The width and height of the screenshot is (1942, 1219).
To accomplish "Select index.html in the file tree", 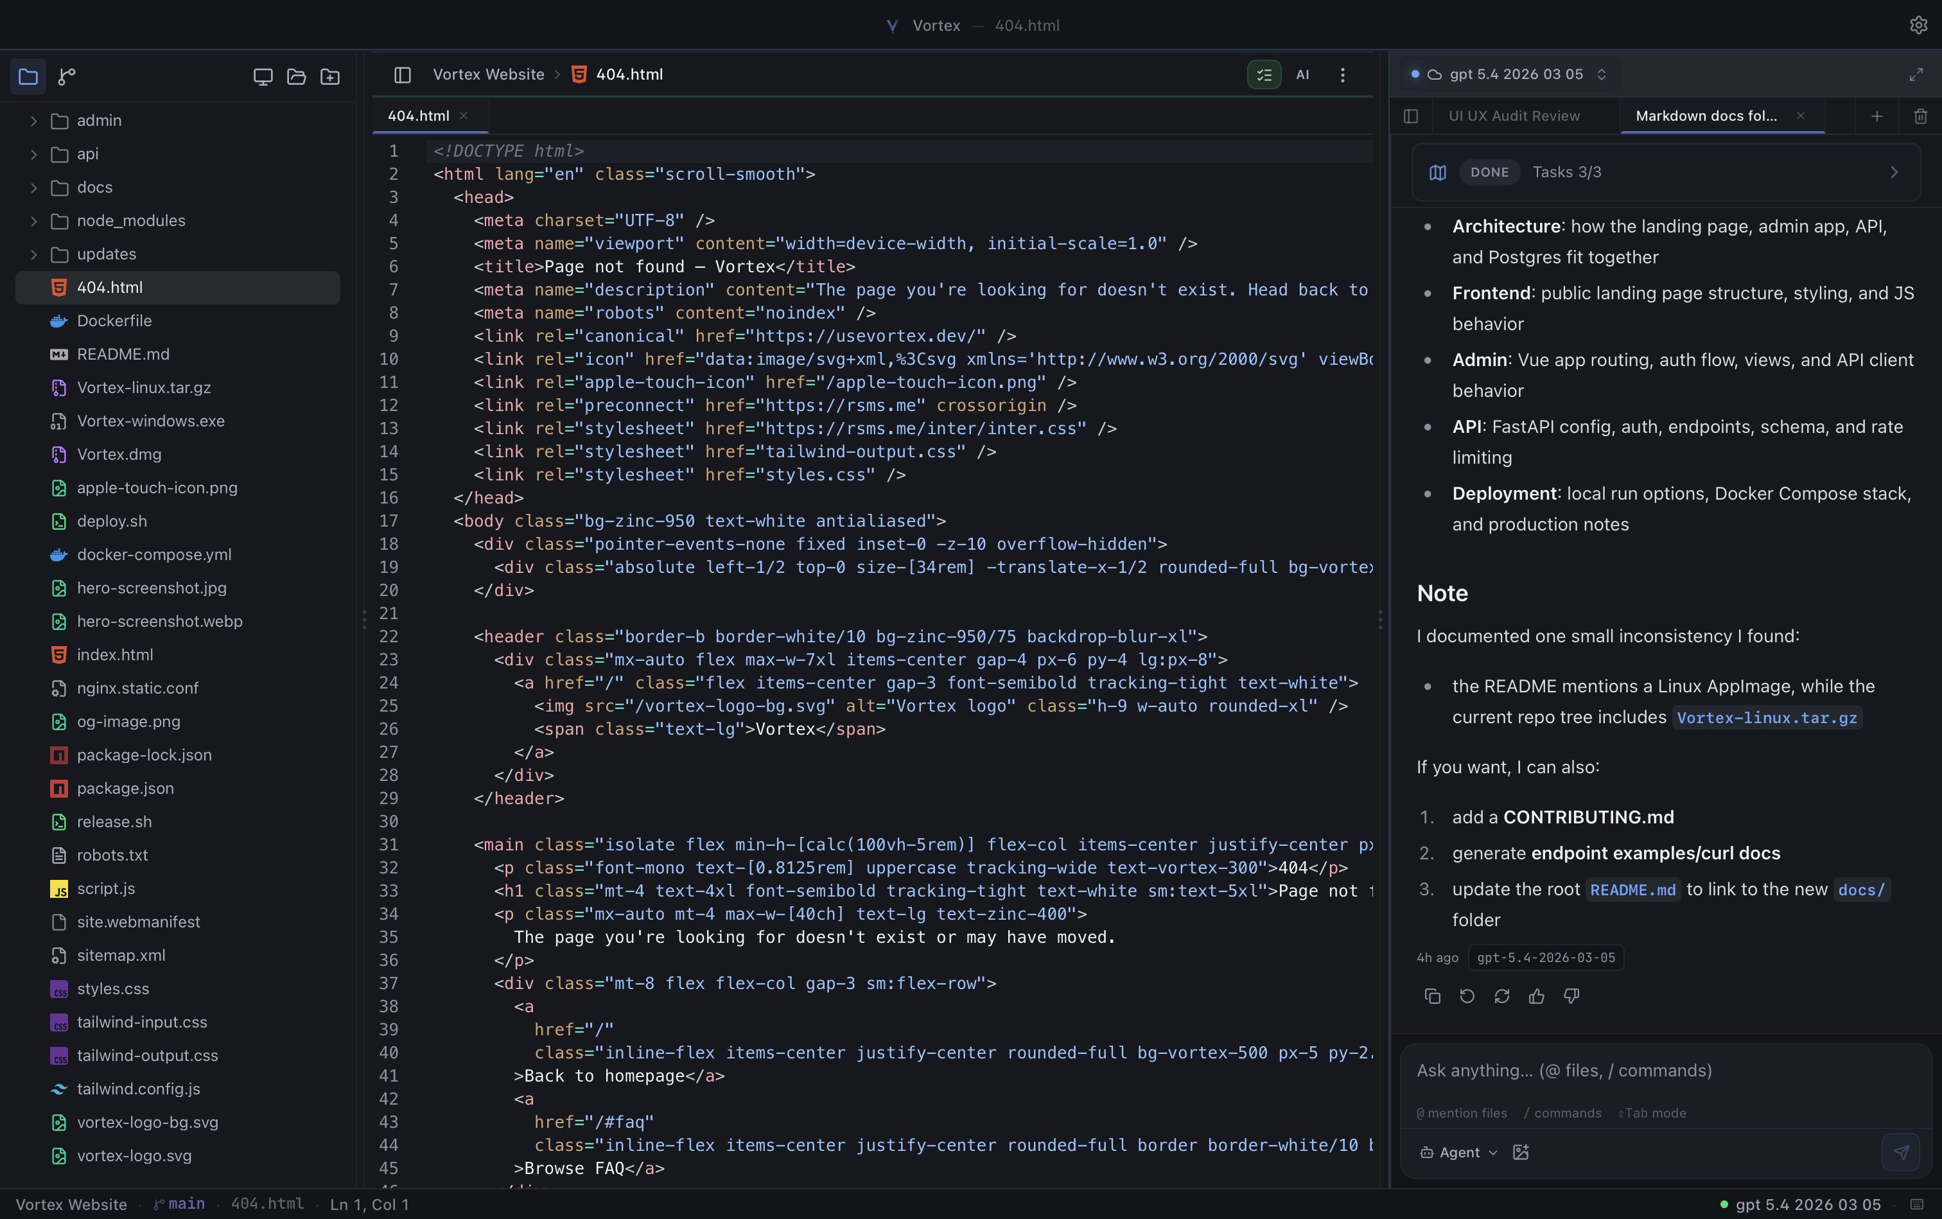I will (x=177, y=654).
